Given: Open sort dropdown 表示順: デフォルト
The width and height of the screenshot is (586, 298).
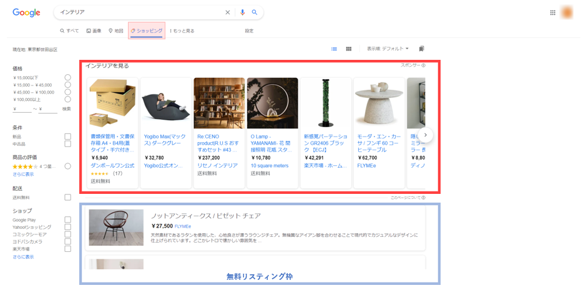Looking at the screenshot, I should click(388, 49).
